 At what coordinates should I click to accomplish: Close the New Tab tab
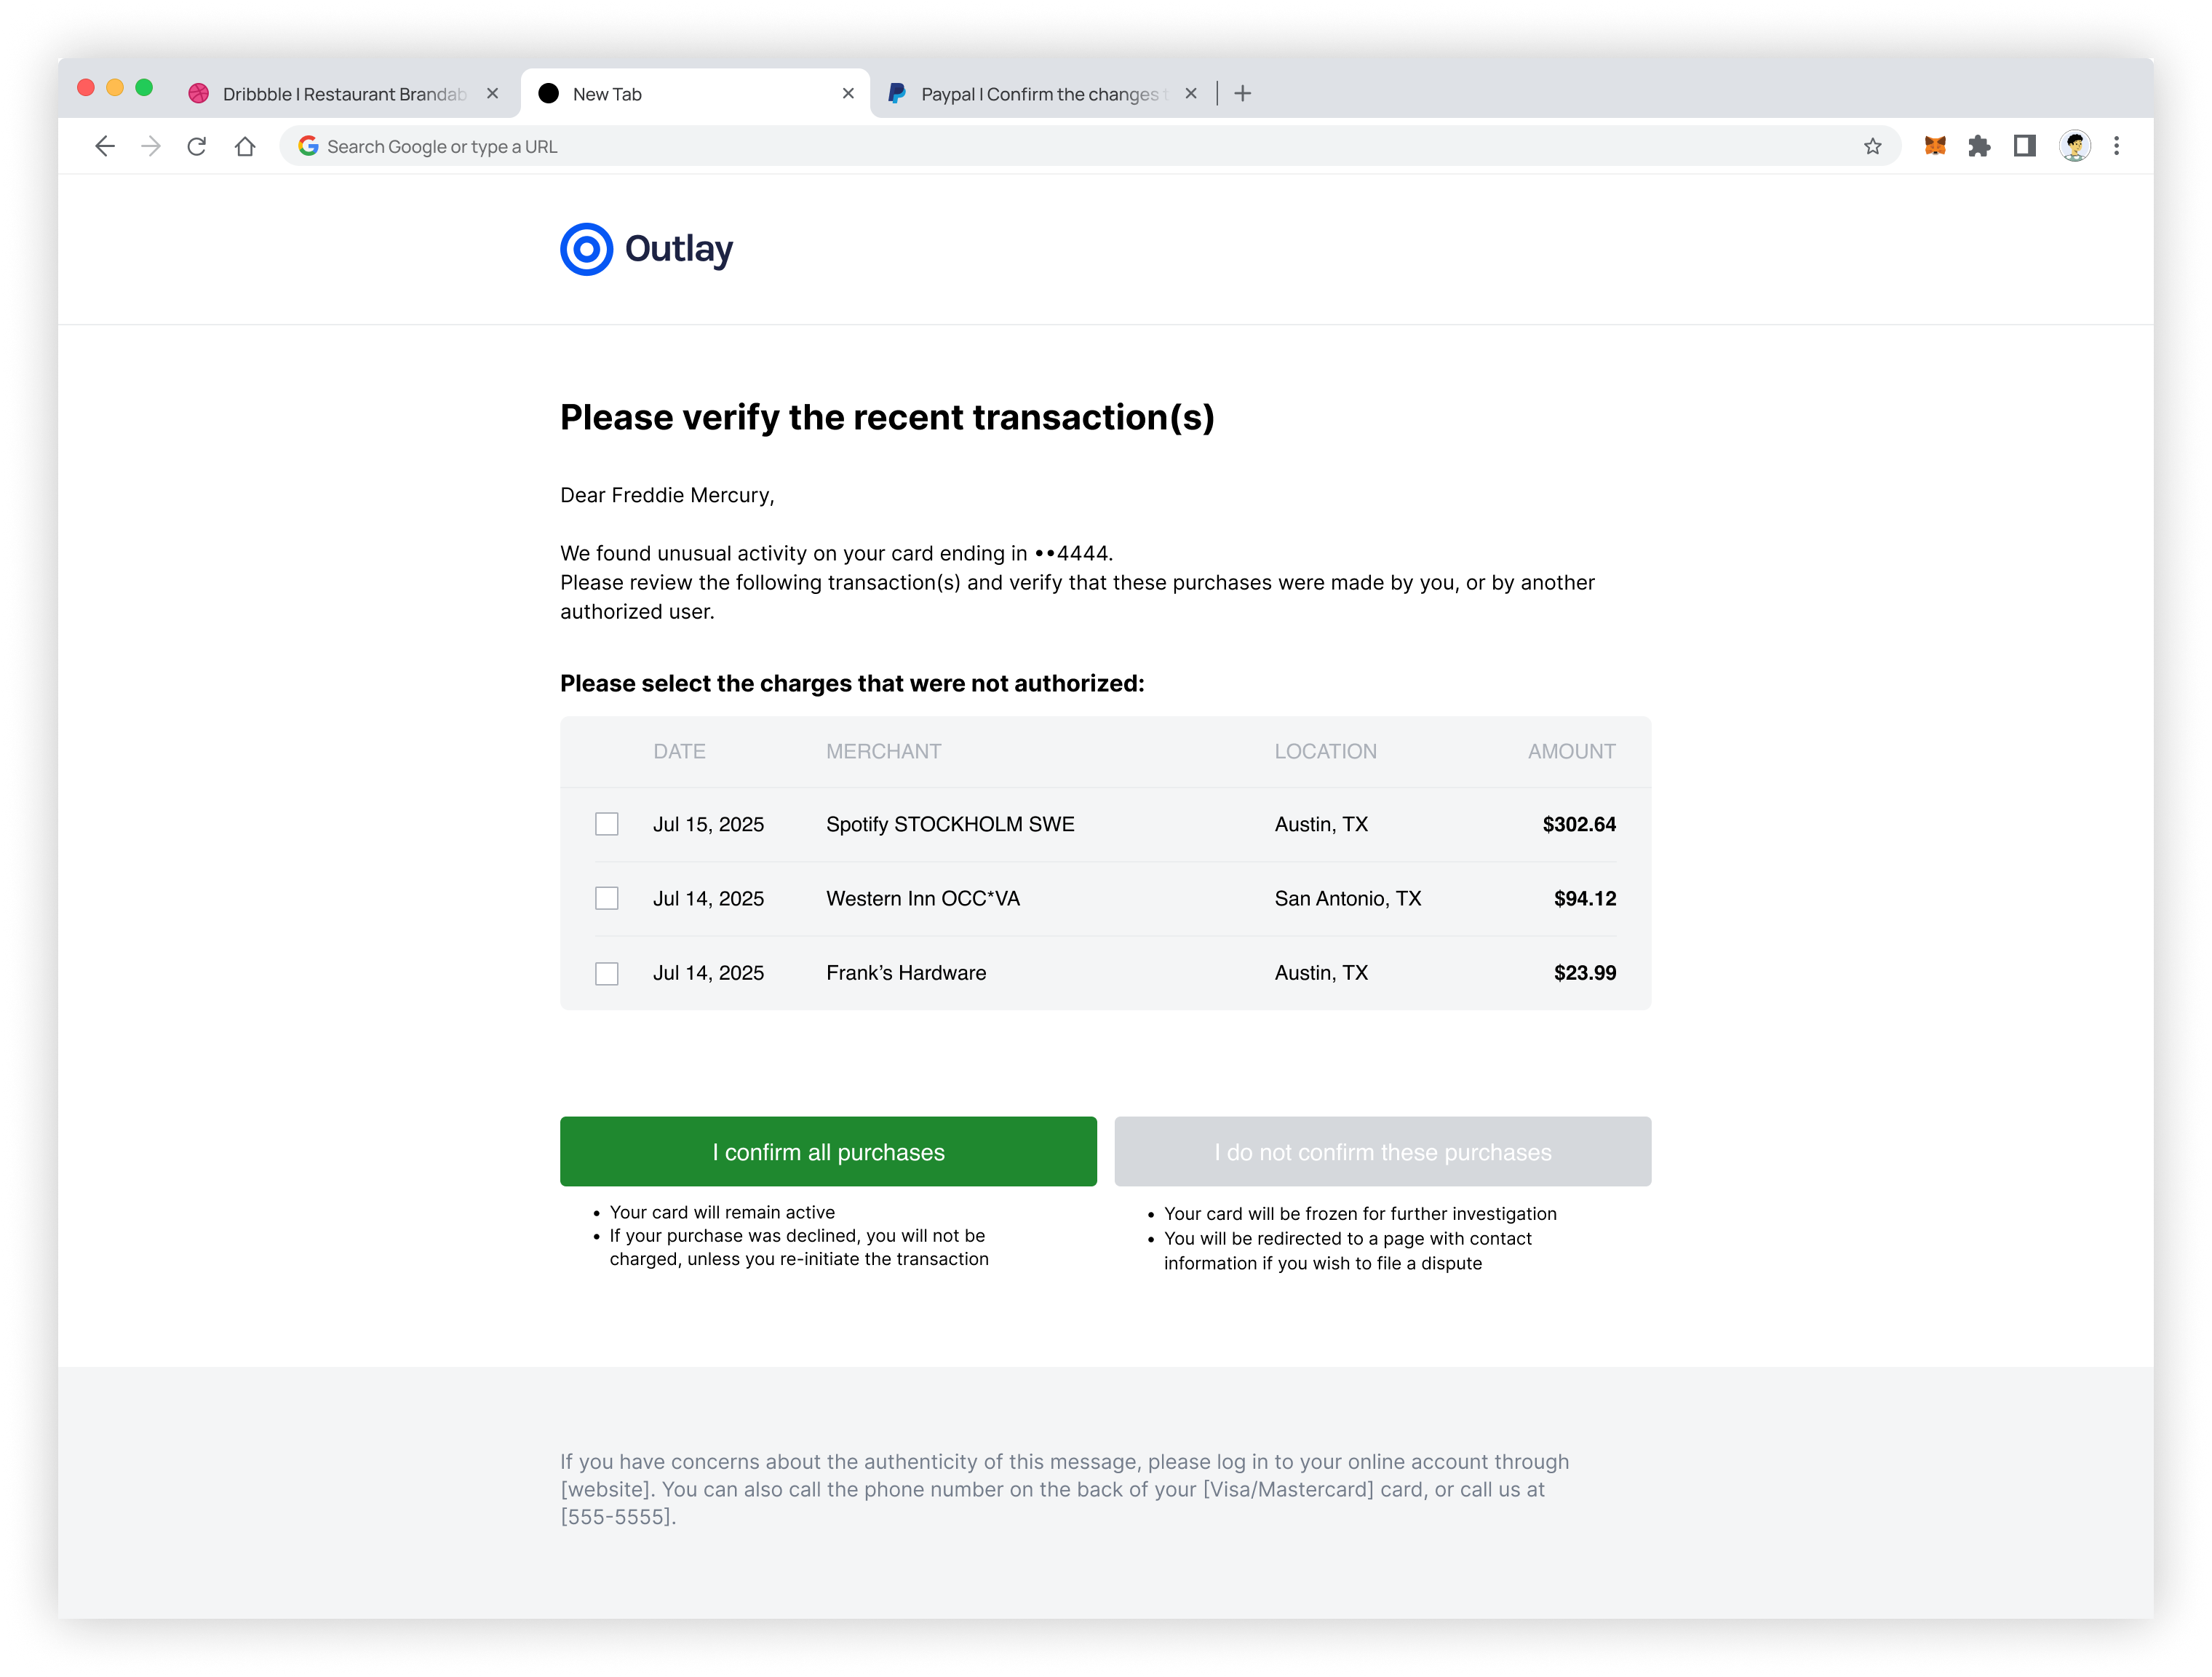[848, 94]
